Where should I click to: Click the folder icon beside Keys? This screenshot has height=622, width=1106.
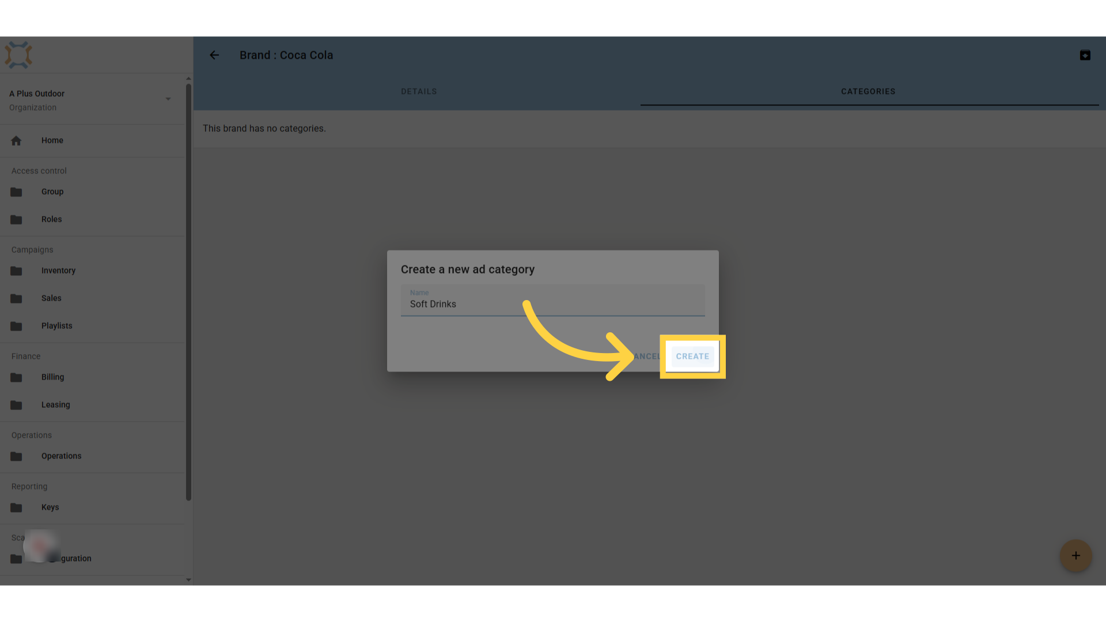click(x=16, y=507)
